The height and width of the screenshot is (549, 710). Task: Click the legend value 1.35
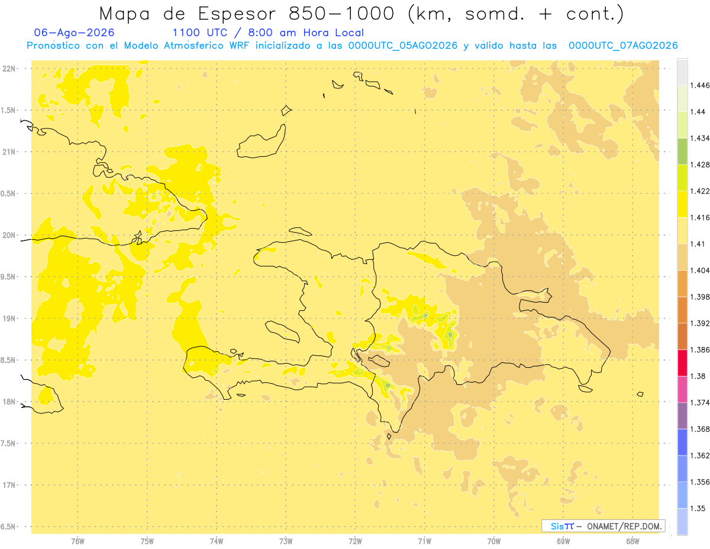699,508
